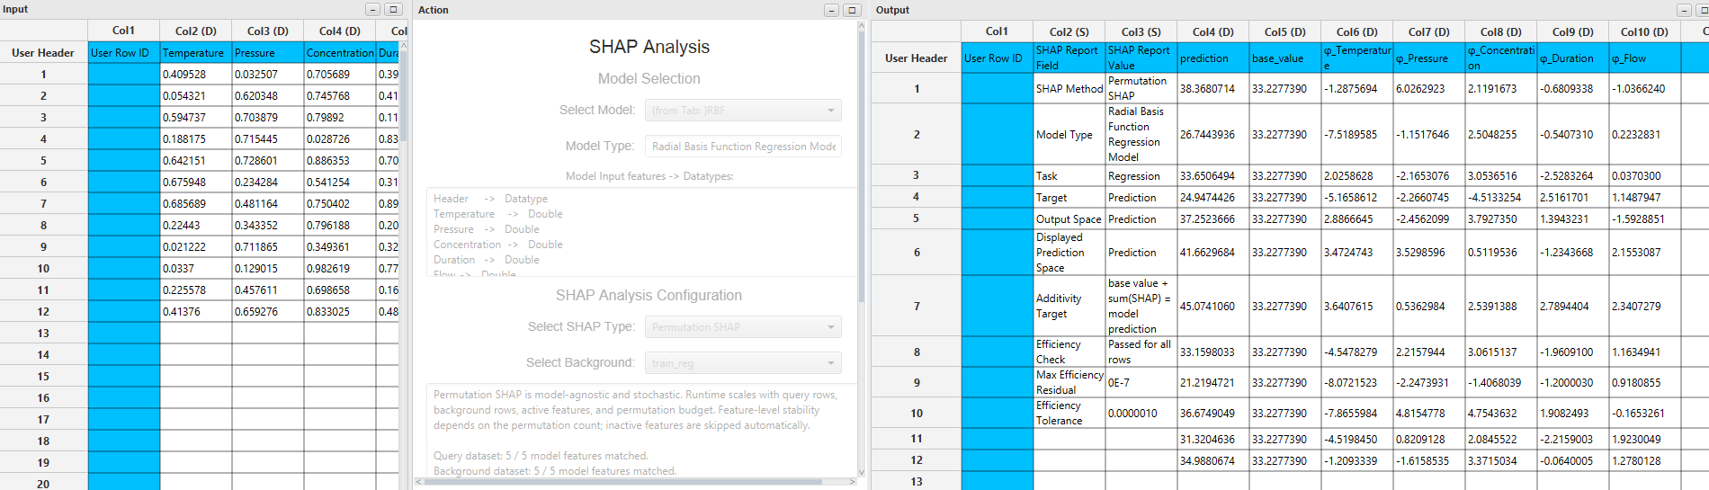Screen dimensions: 1709x490
Task: Click the Input Pressure header cell
Action: pyautogui.click(x=268, y=53)
